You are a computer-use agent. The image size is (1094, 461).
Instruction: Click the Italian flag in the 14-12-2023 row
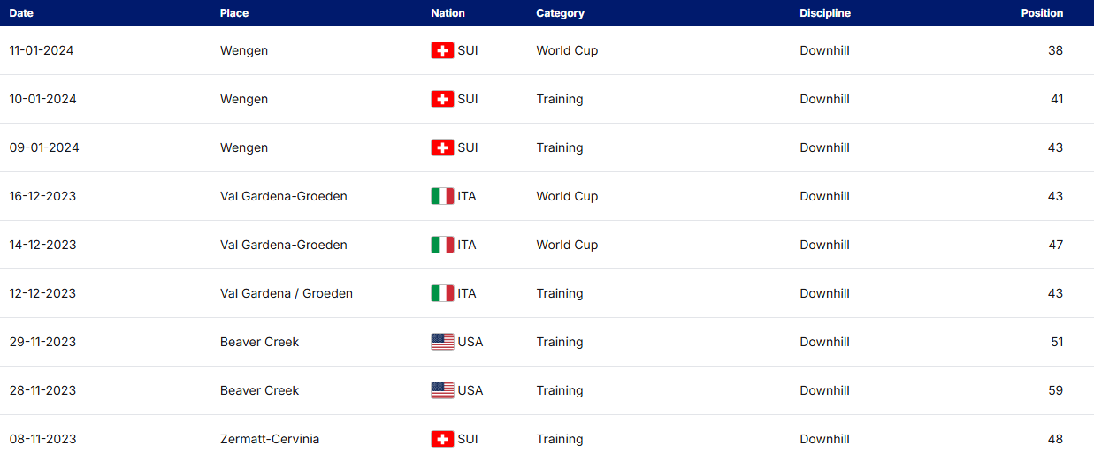tap(442, 246)
